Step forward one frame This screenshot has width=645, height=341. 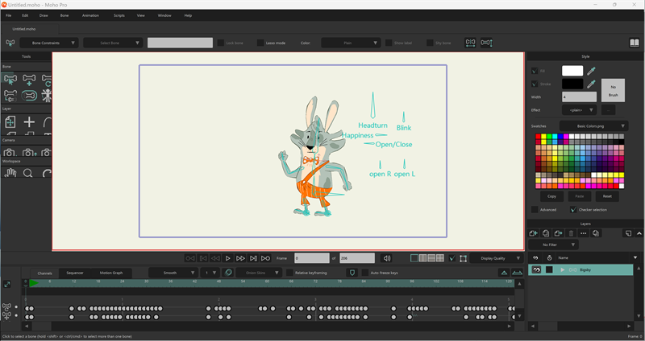[240, 258]
